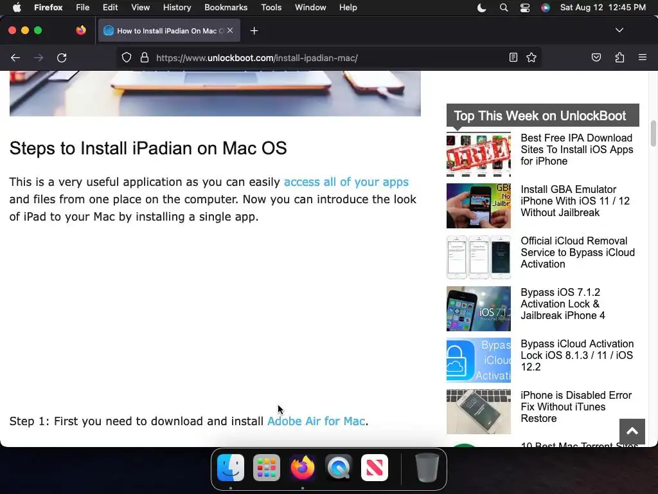The height and width of the screenshot is (494, 658).
Task: Open Launchpad from the Dock
Action: pos(267,468)
